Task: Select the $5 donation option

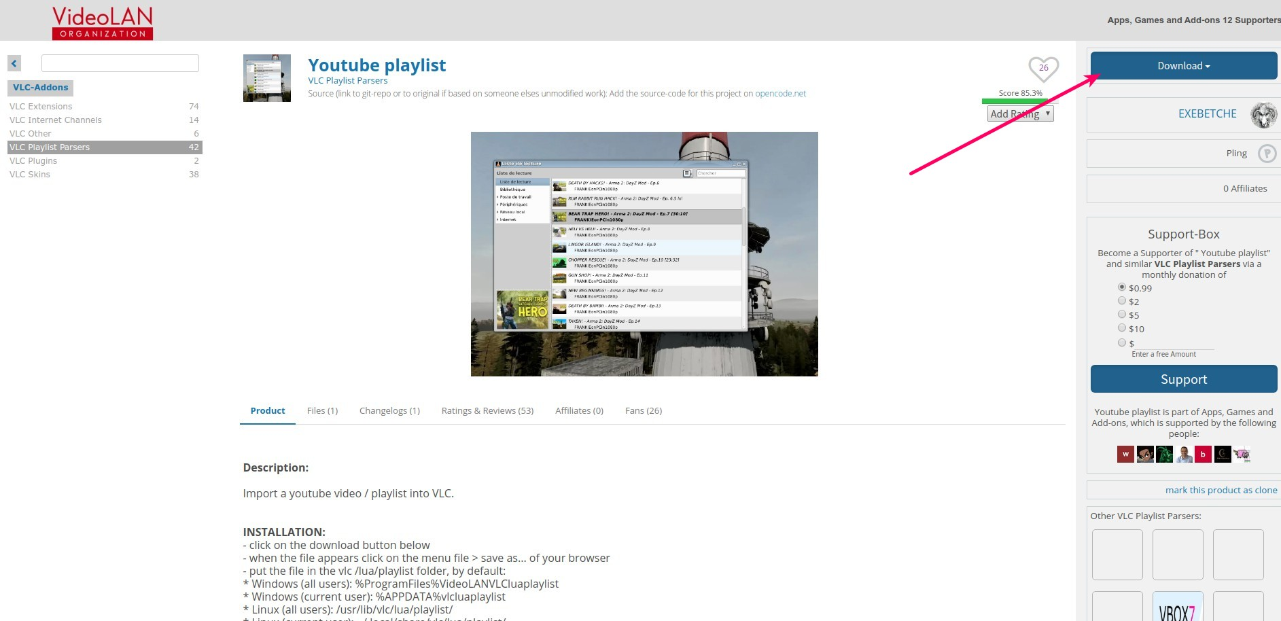Action: pyautogui.click(x=1122, y=314)
